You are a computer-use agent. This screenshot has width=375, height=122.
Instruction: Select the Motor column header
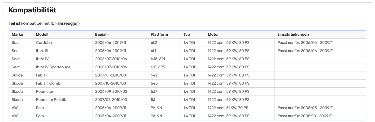click(213, 35)
